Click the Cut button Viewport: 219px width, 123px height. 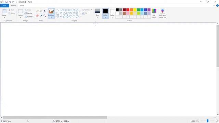click(11, 10)
